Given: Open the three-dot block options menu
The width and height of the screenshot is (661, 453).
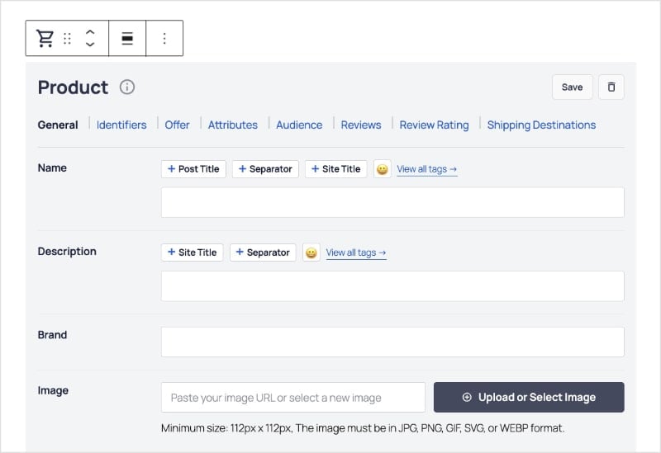Looking at the screenshot, I should pos(164,38).
